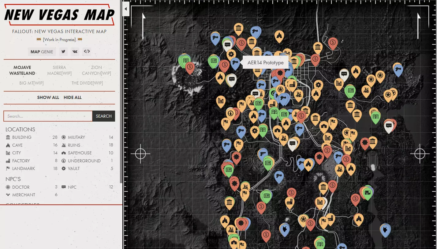Image resolution: width=437 pixels, height=249 pixels.
Task: Switch to The Divide[WIP] map
Action: (87, 83)
